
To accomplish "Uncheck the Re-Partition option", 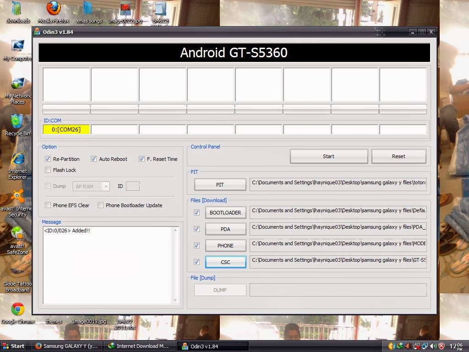I will click(x=48, y=159).
